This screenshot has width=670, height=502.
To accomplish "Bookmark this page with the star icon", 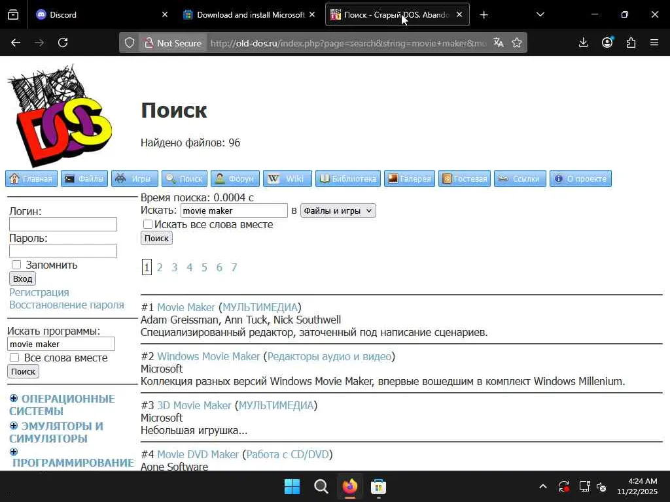I will pos(517,42).
